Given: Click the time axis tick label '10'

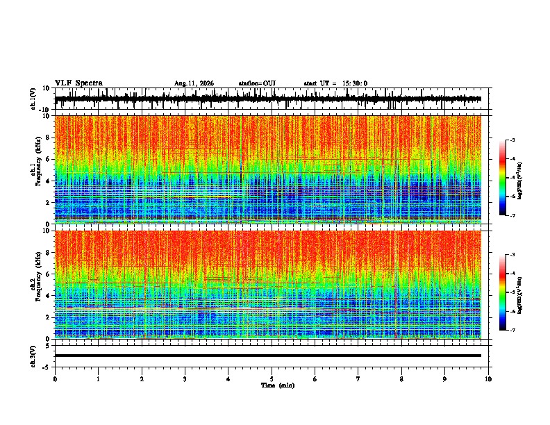Looking at the screenshot, I should pos(488,379).
